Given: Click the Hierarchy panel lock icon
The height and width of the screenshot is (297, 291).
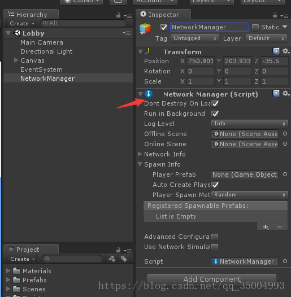Looking at the screenshot, I should 118,15.
